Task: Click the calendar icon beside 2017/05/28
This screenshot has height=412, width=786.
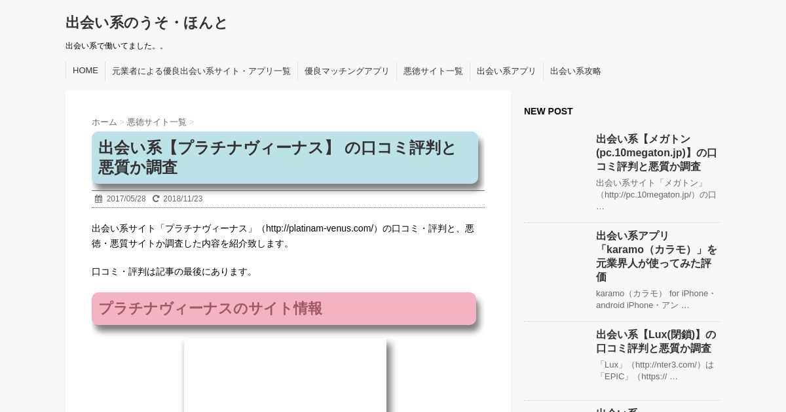Action: (x=99, y=199)
